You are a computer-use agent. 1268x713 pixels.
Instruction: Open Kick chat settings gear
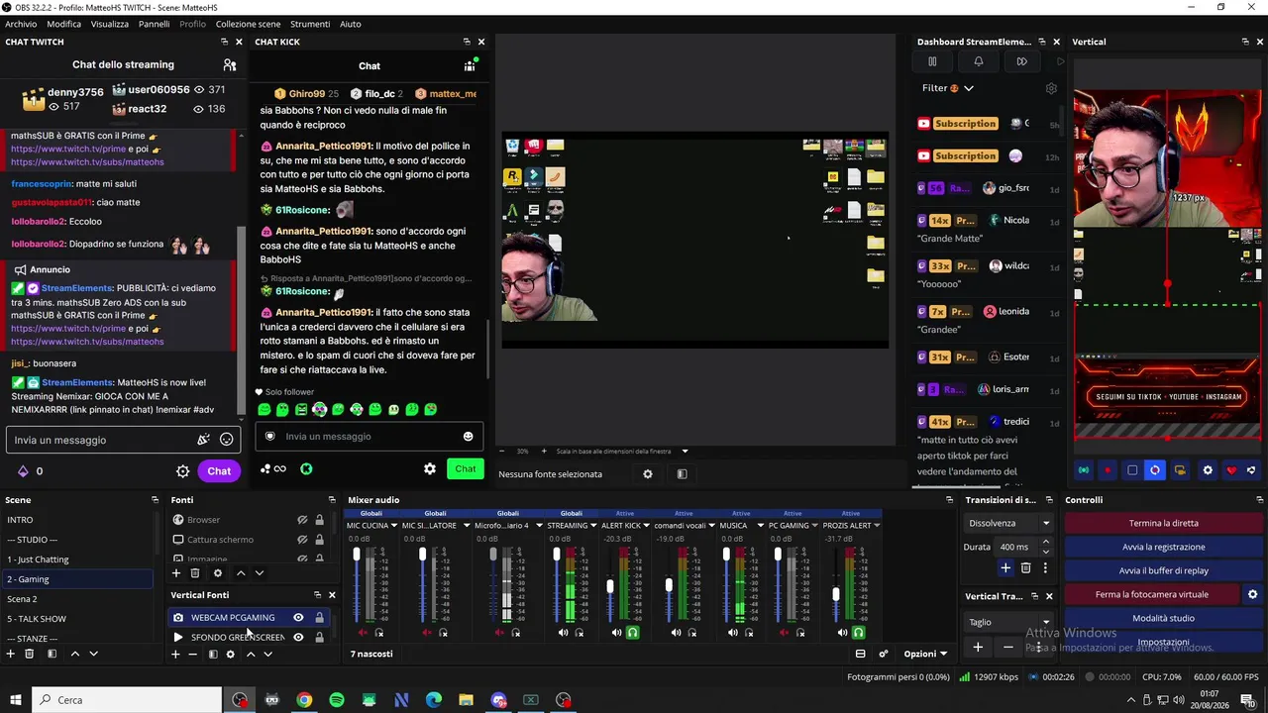click(x=430, y=469)
